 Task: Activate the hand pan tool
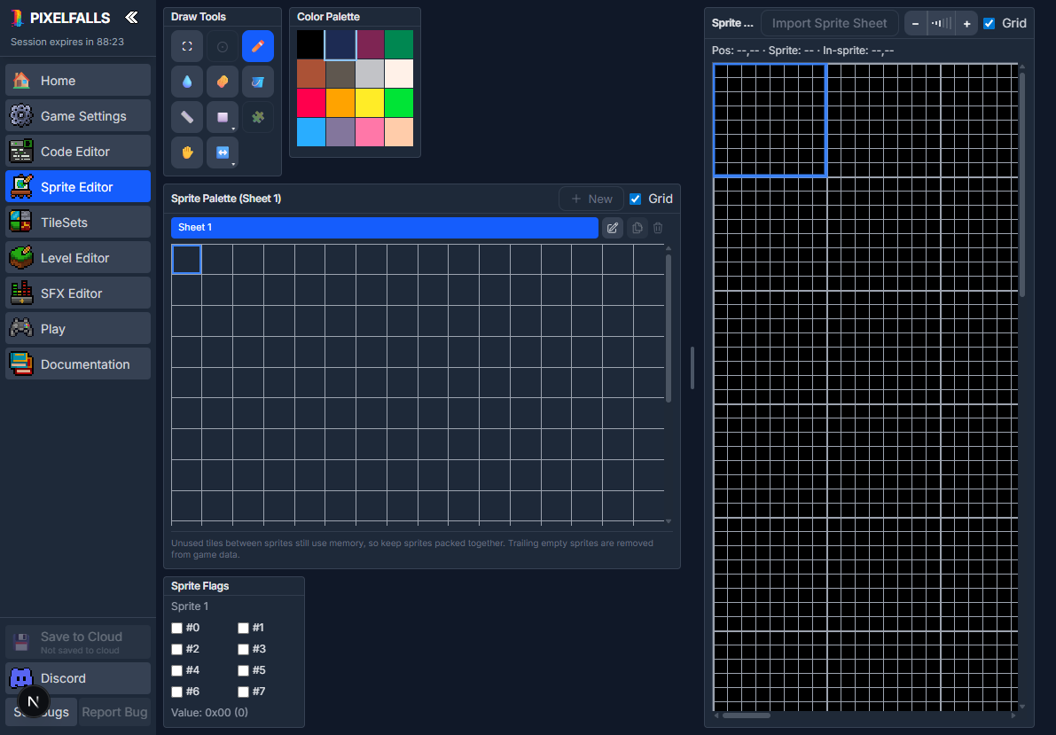click(187, 152)
